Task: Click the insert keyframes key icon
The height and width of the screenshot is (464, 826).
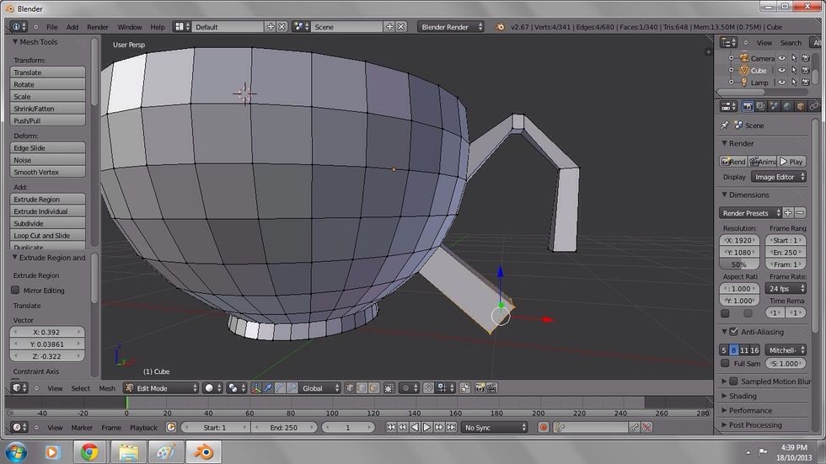Action: coord(634,428)
